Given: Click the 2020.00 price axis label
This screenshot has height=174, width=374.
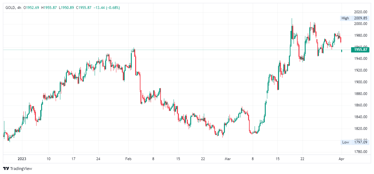Looking at the screenshot, I should click(361, 12).
